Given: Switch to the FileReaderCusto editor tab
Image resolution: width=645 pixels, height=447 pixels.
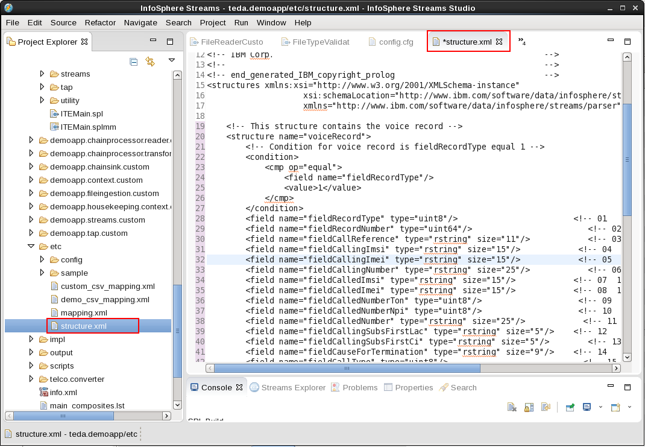Looking at the screenshot, I should 227,42.
